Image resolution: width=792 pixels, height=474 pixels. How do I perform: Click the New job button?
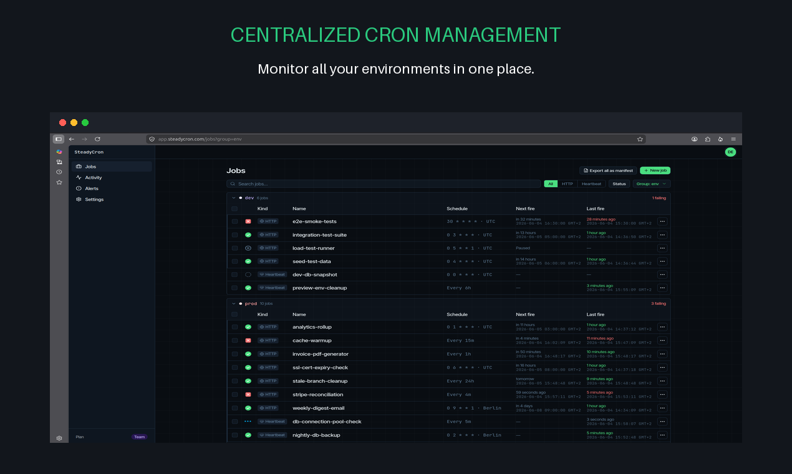pyautogui.click(x=655, y=170)
